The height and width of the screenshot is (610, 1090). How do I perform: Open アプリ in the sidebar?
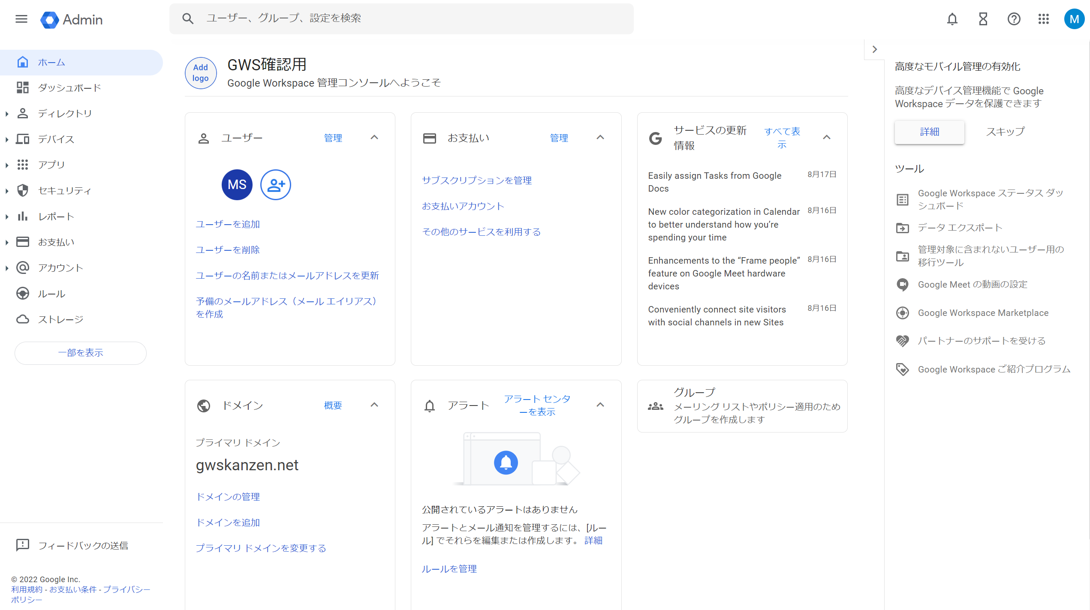[81, 165]
